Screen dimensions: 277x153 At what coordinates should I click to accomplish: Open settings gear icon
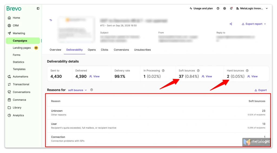225,8
